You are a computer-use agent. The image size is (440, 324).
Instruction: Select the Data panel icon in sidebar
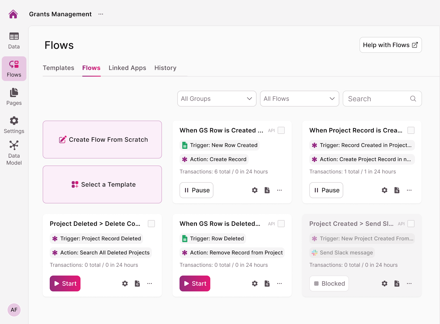(14, 40)
